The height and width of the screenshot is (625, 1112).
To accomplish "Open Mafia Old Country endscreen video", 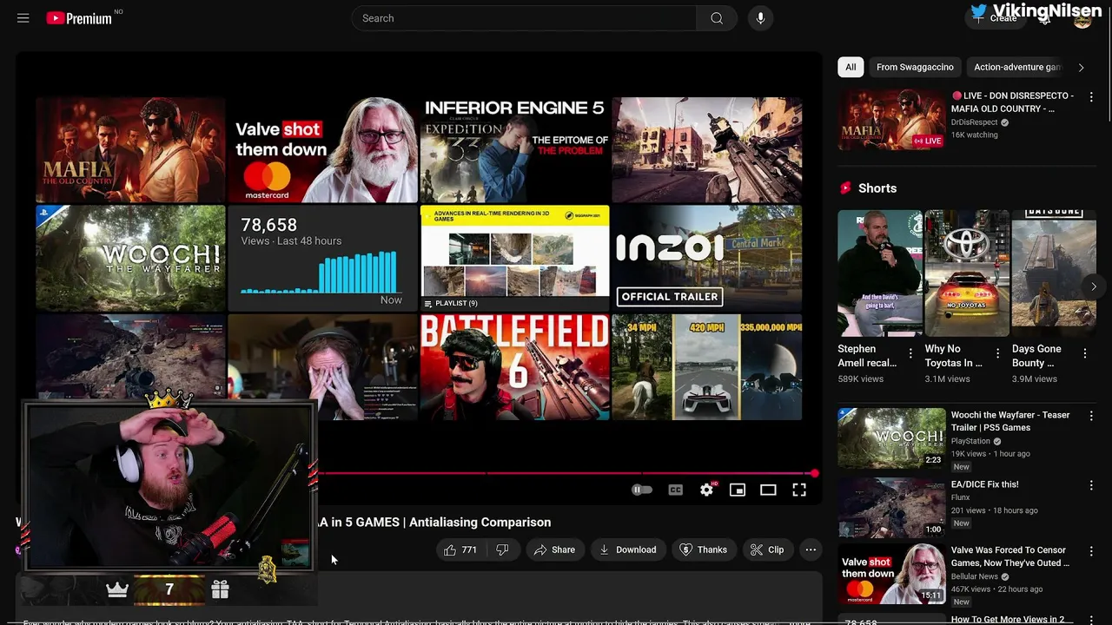I will pyautogui.click(x=130, y=150).
